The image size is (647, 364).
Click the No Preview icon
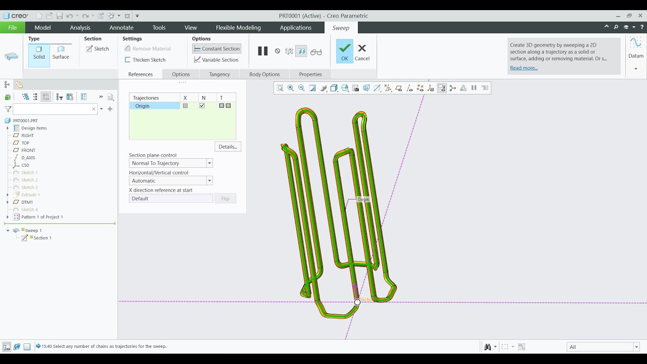(278, 51)
